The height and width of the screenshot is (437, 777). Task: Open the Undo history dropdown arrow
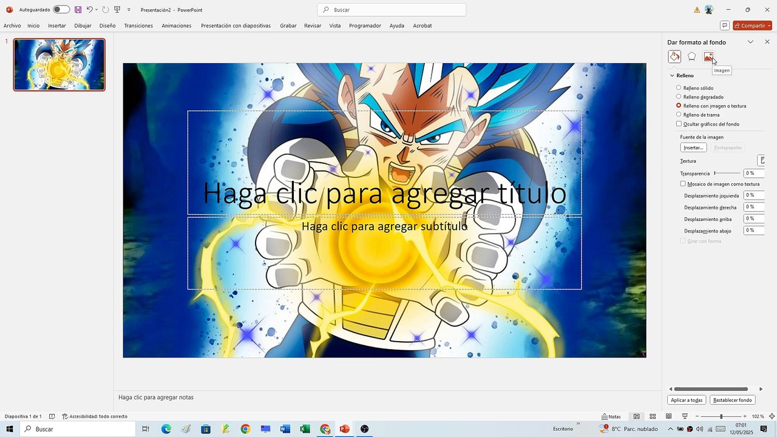click(97, 10)
